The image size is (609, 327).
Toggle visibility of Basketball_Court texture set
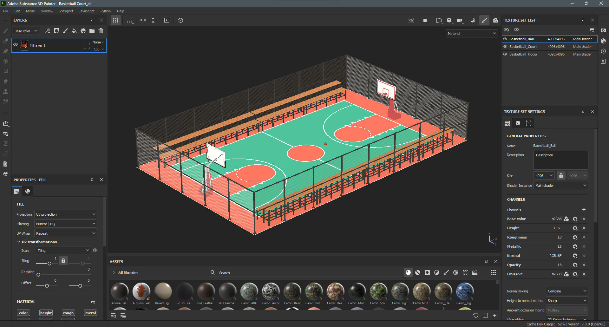[x=505, y=47]
